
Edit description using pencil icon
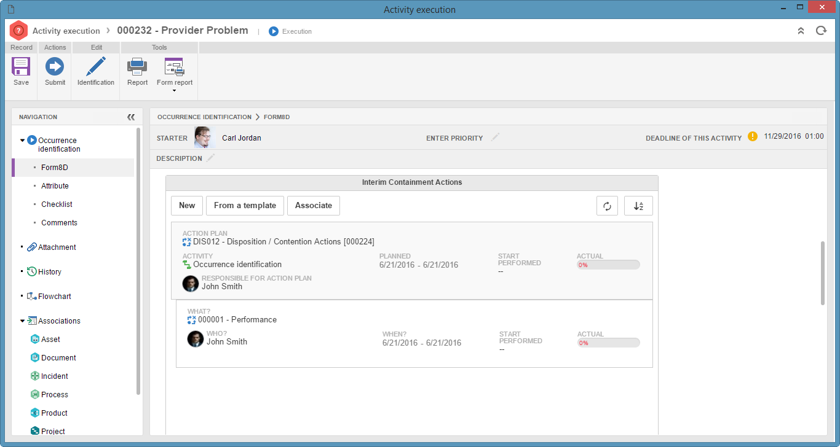tap(210, 158)
